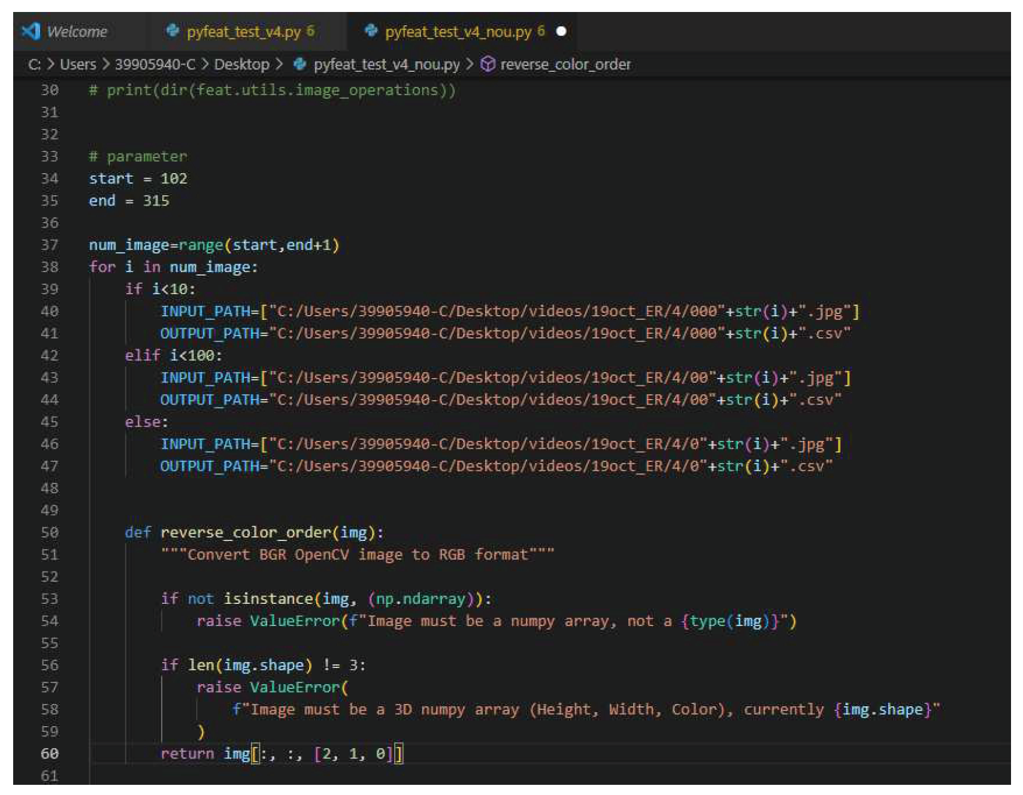Open the Users breadcrumb folder list
1023x795 pixels.
pos(78,64)
